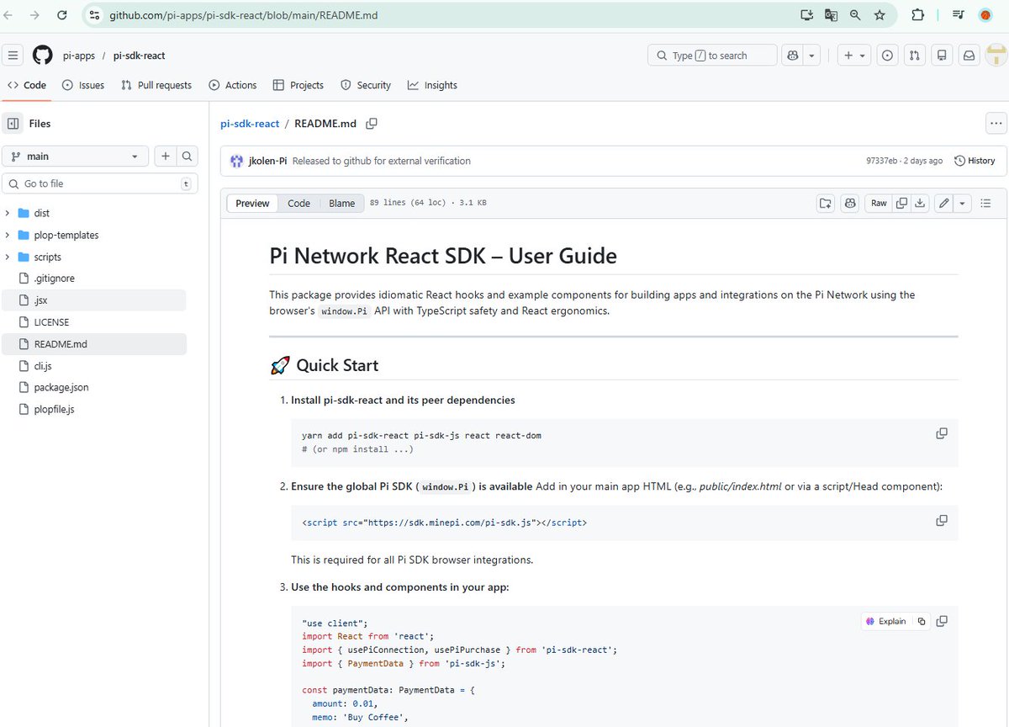Image resolution: width=1009 pixels, height=727 pixels.
Task: Copy the raw file contents
Action: pos(901,203)
